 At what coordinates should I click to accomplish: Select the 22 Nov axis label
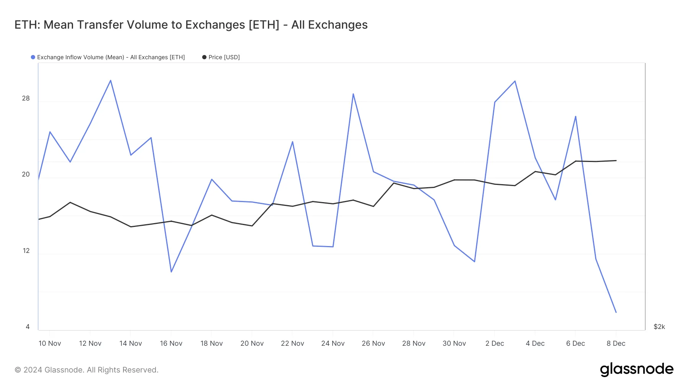coord(292,343)
